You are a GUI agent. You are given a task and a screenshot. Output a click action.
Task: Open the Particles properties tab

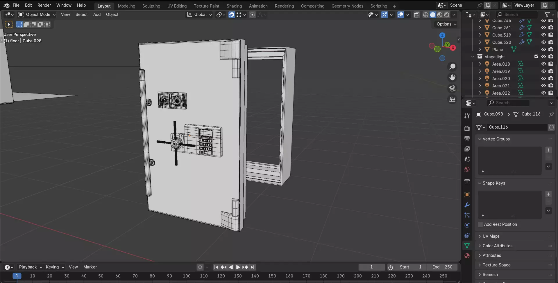click(467, 215)
